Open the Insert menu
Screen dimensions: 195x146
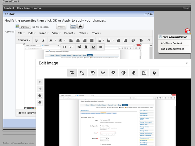(44, 33)
